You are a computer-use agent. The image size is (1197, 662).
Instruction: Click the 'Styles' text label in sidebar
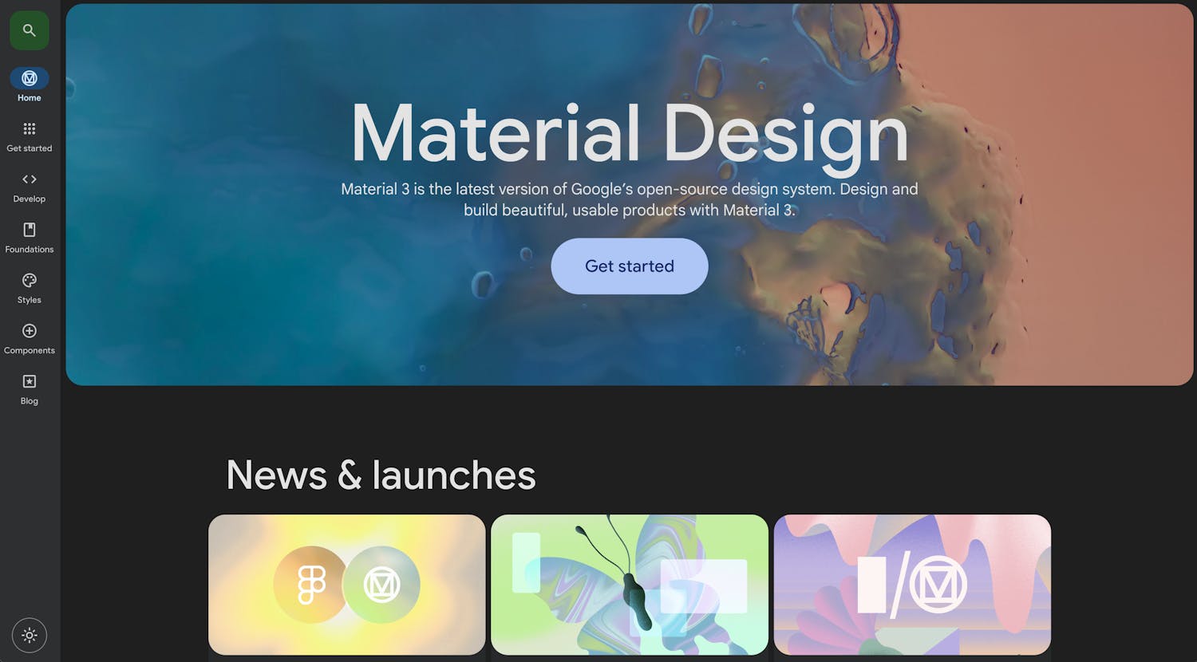[30, 300]
